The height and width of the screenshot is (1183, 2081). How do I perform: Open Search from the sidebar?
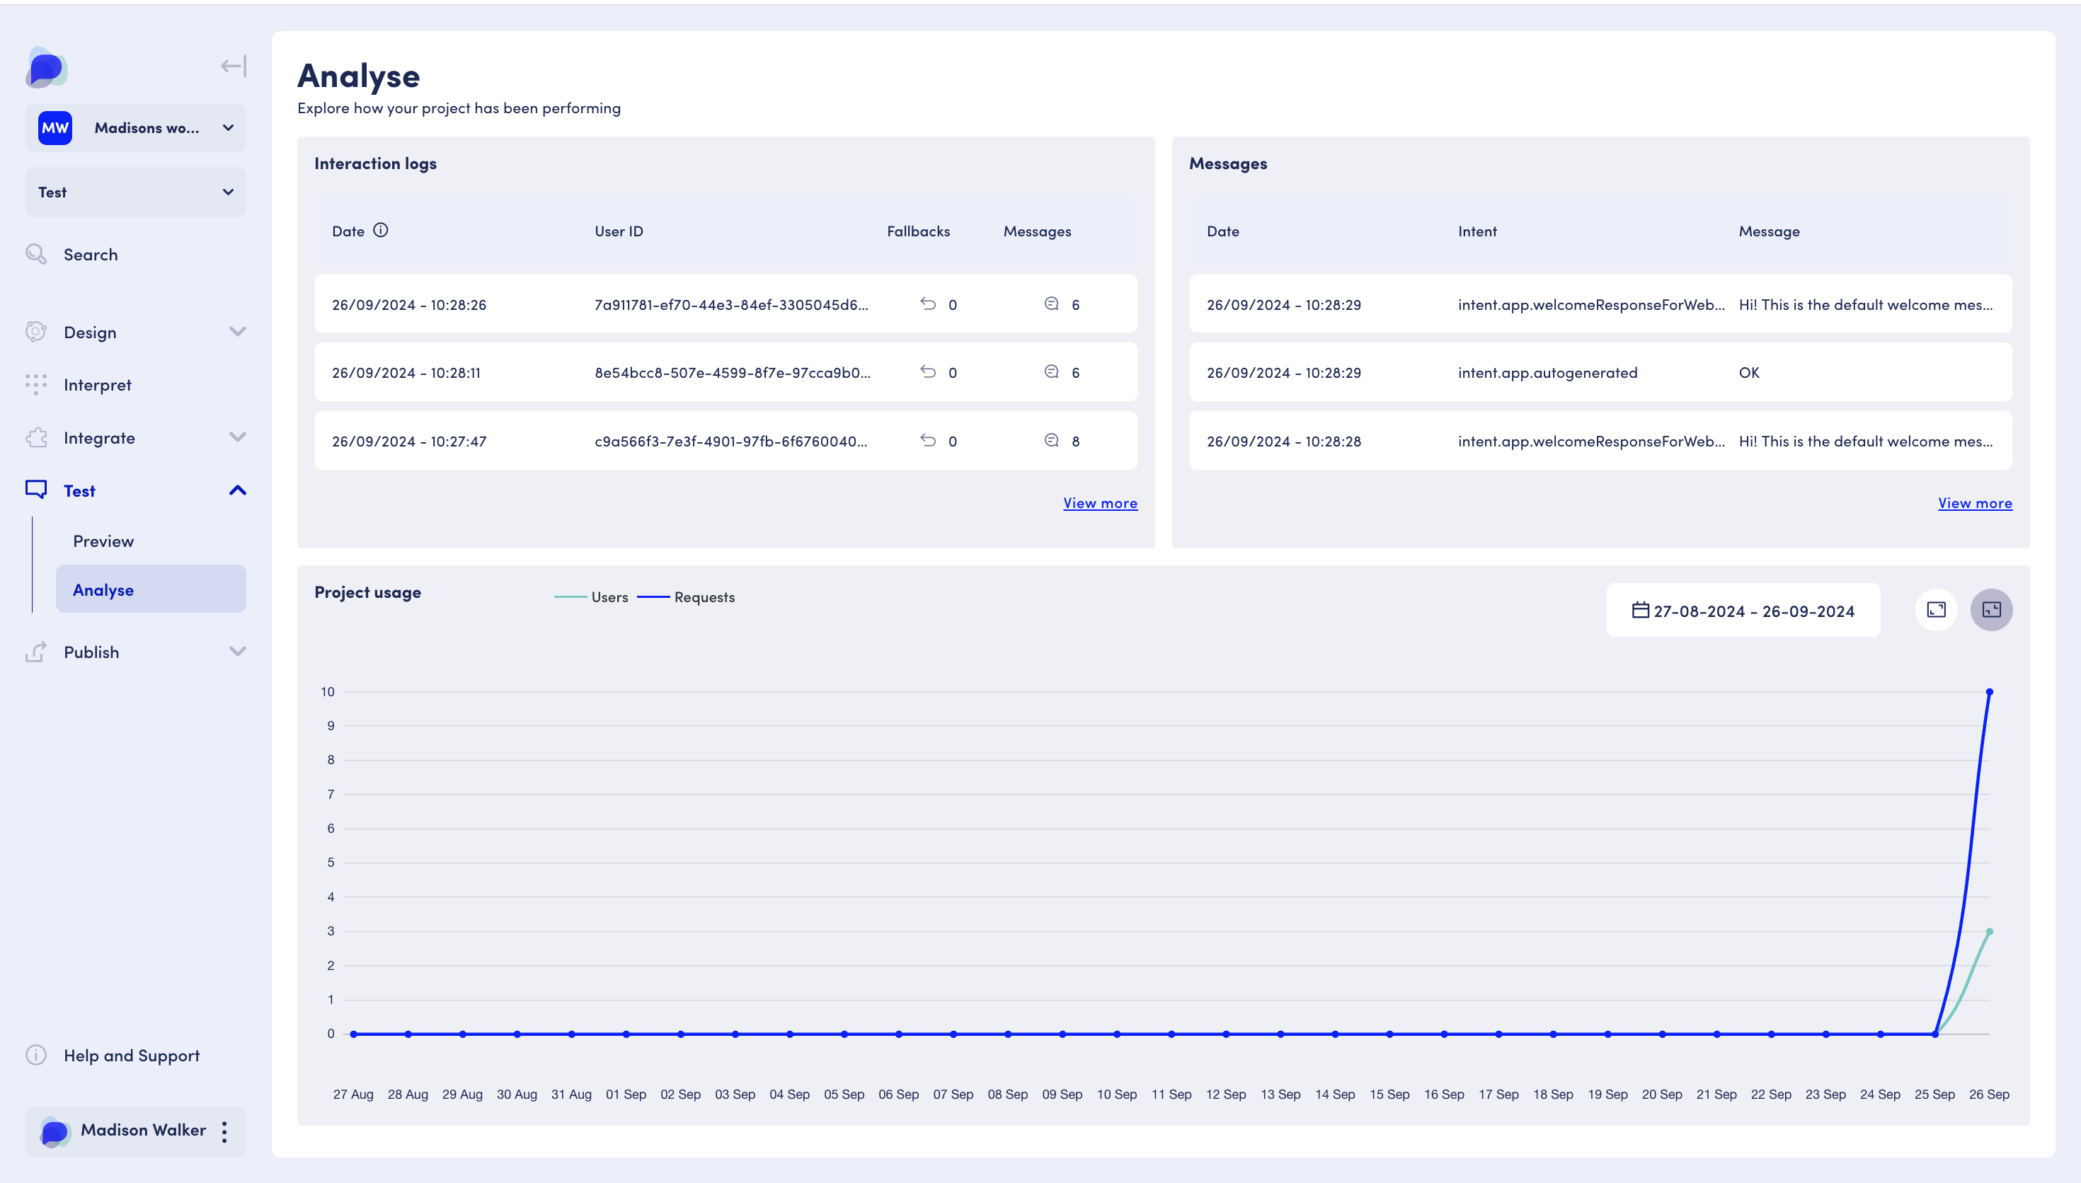90,255
